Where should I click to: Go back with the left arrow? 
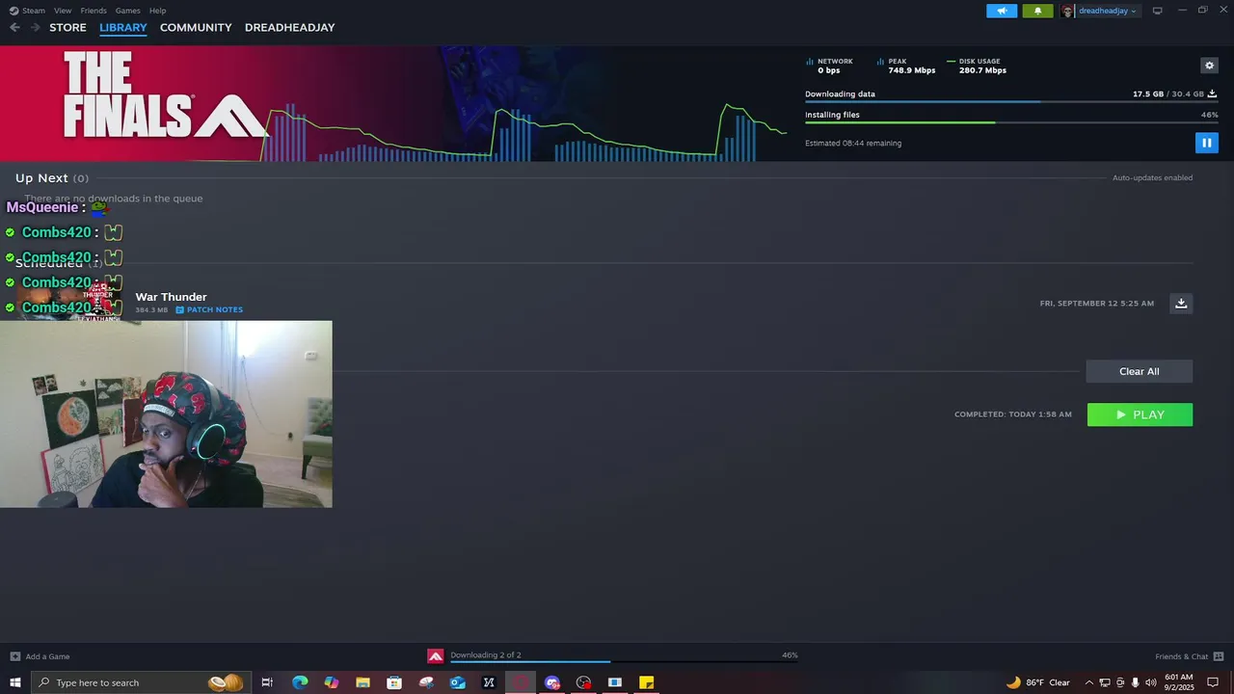point(14,27)
